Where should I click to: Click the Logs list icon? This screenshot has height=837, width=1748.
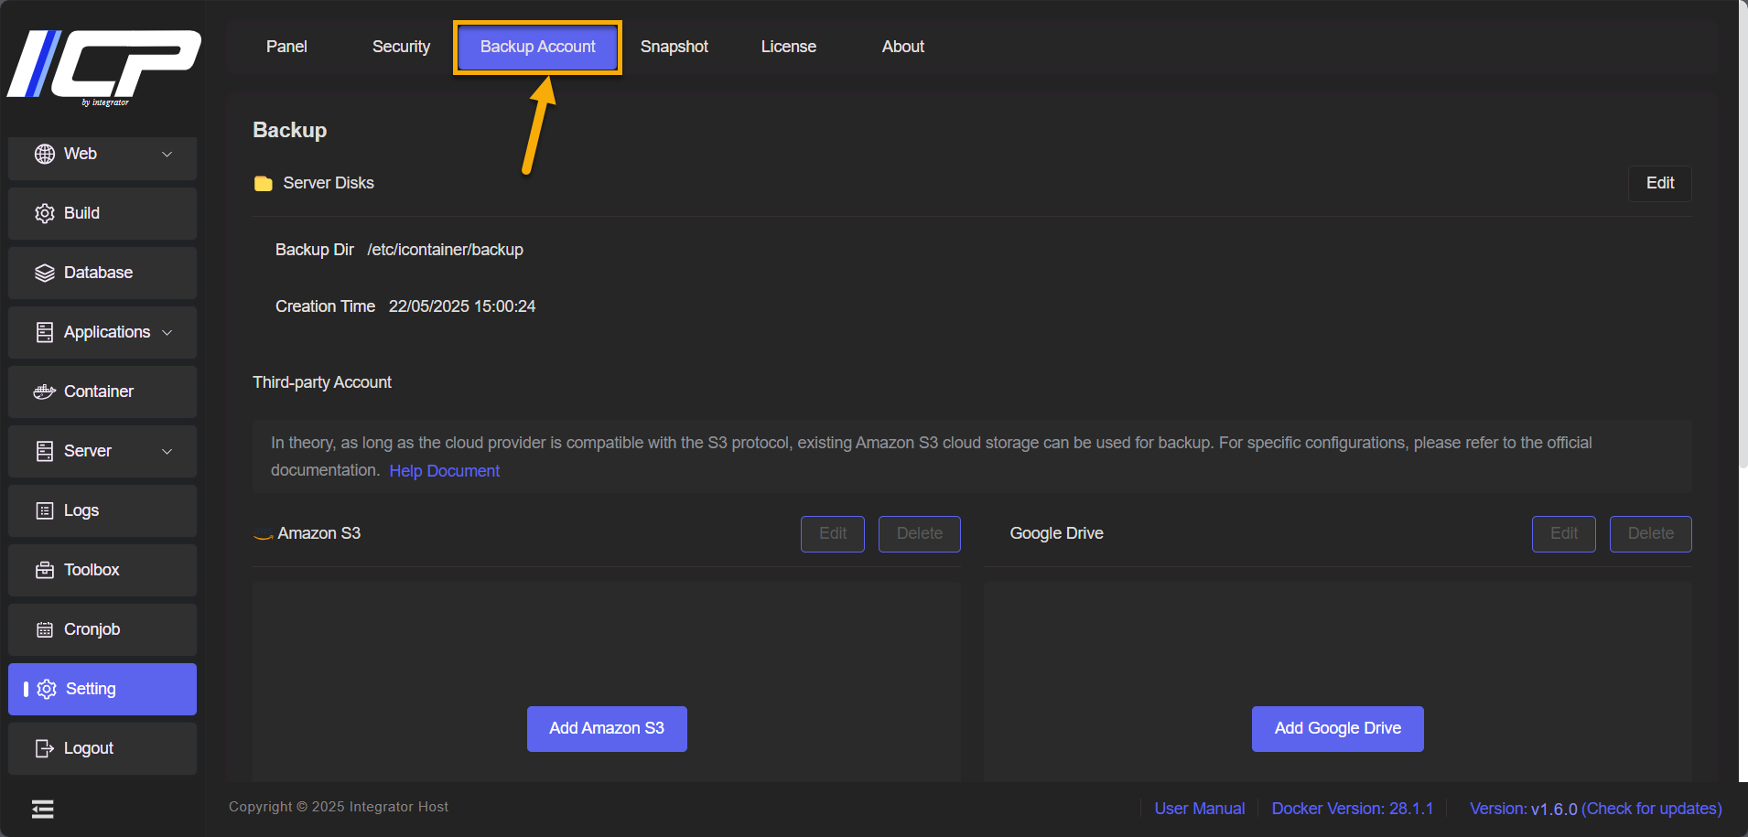[x=45, y=510]
